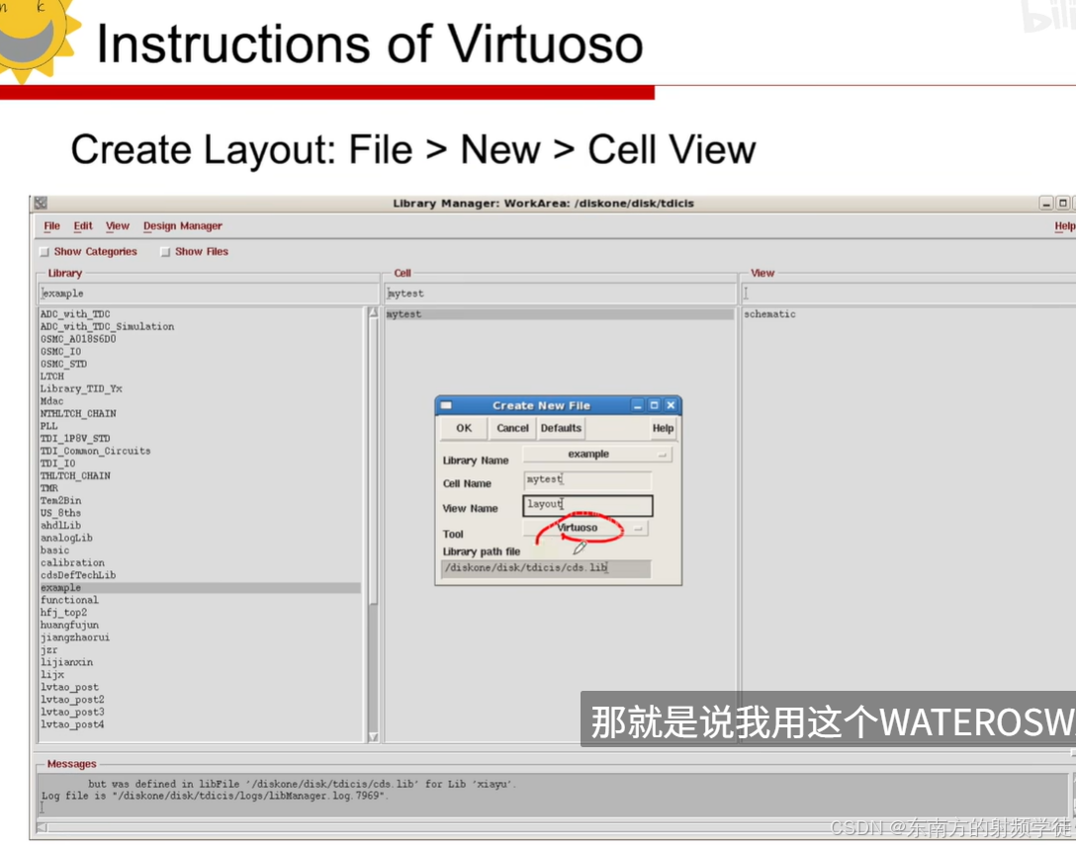The image size is (1076, 845).
Task: Open the View menu in Library Manager
Action: pyautogui.click(x=118, y=225)
